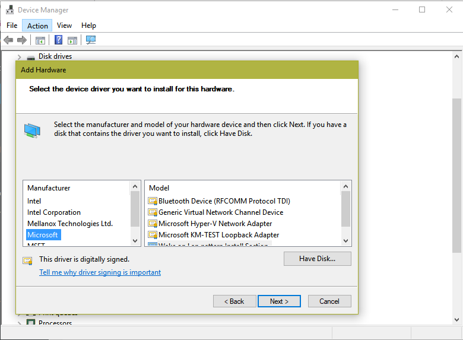Click the Device Manager main scrollbar thumb
The height and width of the screenshot is (340, 463).
(456, 175)
